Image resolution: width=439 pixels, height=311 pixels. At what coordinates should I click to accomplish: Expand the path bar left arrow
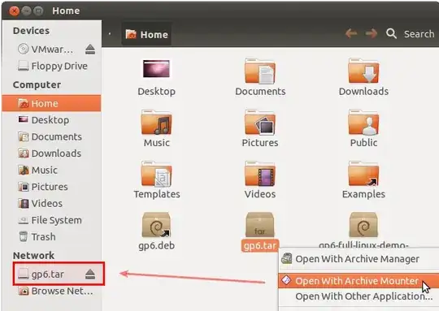tap(110, 34)
